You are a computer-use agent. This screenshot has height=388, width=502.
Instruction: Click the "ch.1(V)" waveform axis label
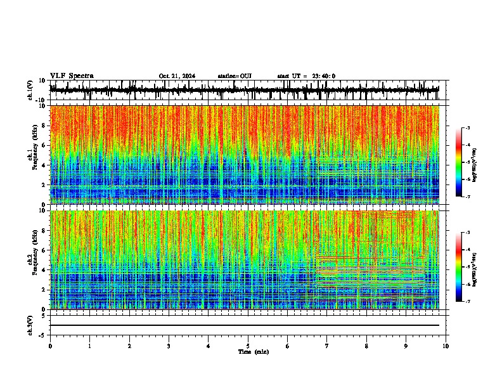coord(30,90)
